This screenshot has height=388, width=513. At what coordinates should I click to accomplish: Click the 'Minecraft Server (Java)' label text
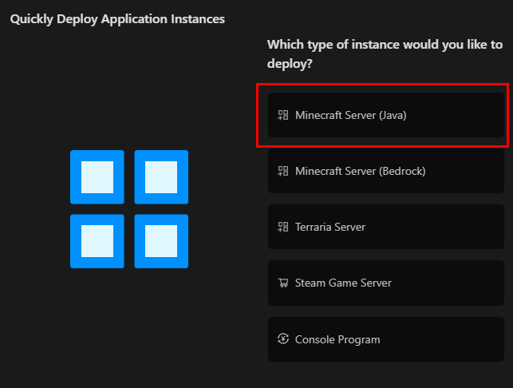pyautogui.click(x=350, y=115)
